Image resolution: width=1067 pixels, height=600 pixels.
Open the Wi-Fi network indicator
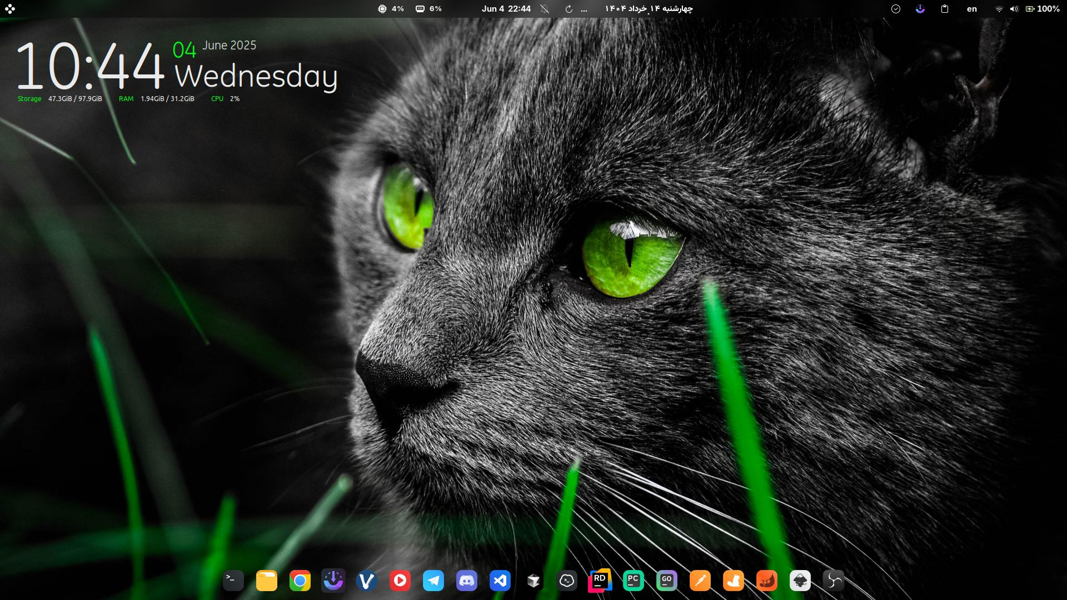pos(999,9)
